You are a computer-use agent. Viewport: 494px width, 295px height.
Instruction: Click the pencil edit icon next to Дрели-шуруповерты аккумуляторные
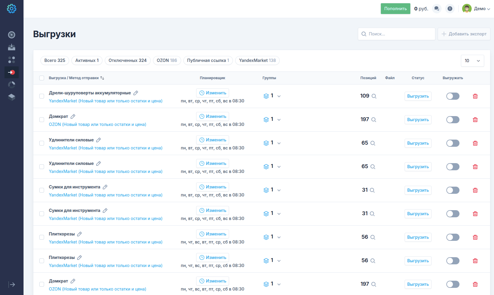(x=135, y=93)
